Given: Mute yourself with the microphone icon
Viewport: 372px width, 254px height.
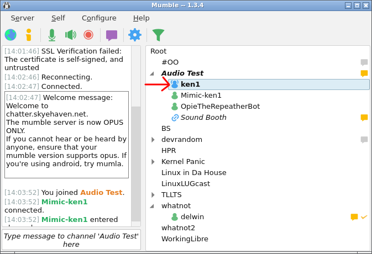Looking at the screenshot, I should pos(51,35).
